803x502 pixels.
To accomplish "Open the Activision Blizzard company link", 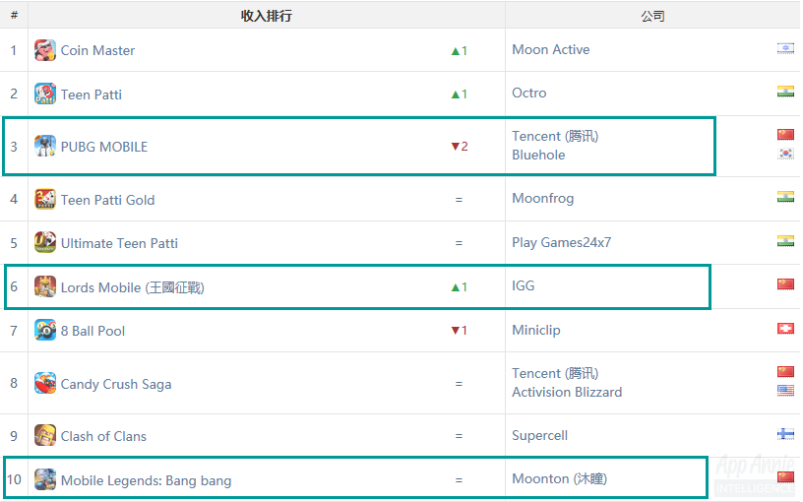I will tap(567, 393).
